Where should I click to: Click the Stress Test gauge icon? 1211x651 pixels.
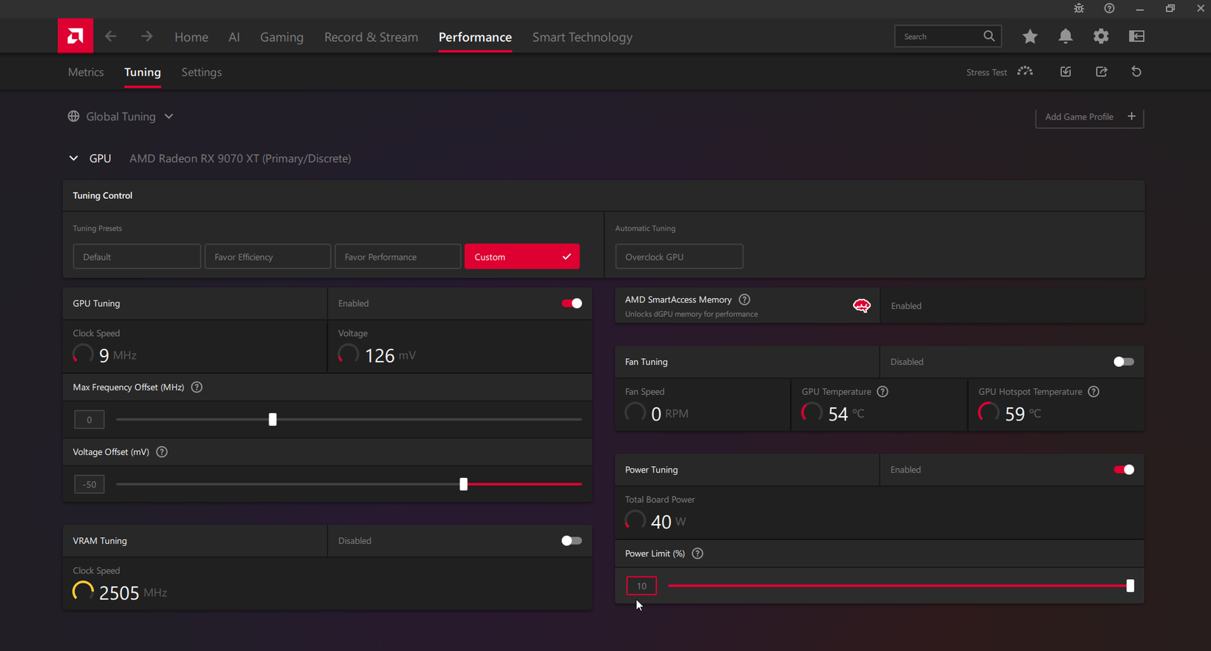click(1025, 72)
